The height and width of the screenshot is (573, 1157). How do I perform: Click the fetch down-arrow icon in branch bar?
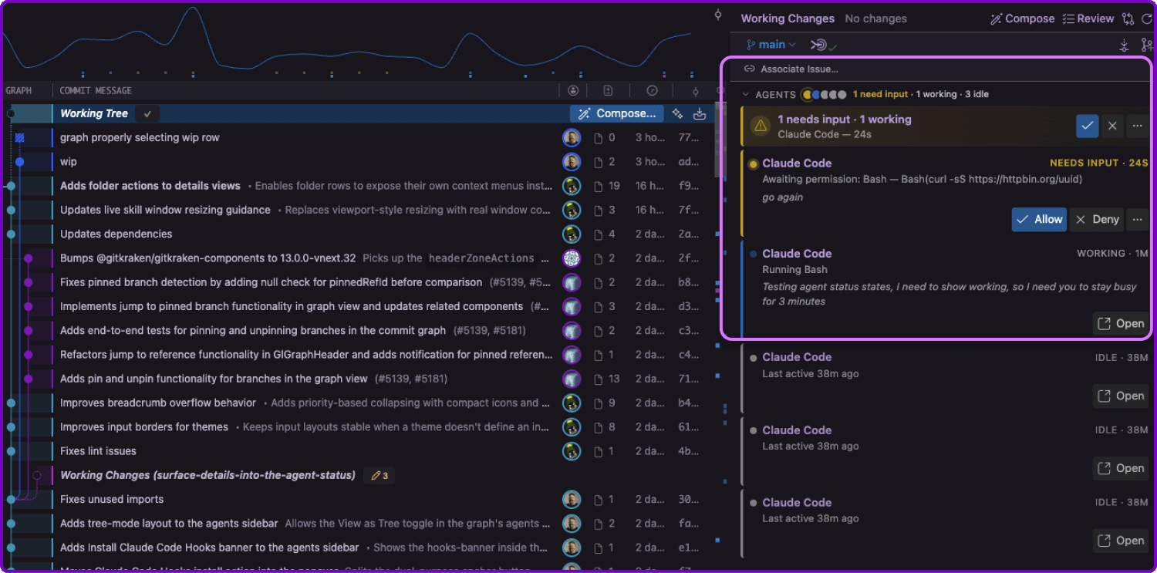pyautogui.click(x=1125, y=45)
